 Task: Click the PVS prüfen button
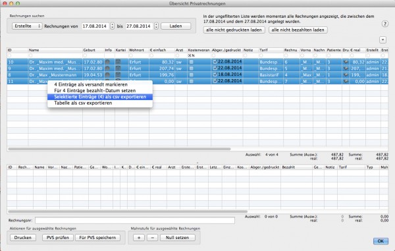tap(58, 238)
